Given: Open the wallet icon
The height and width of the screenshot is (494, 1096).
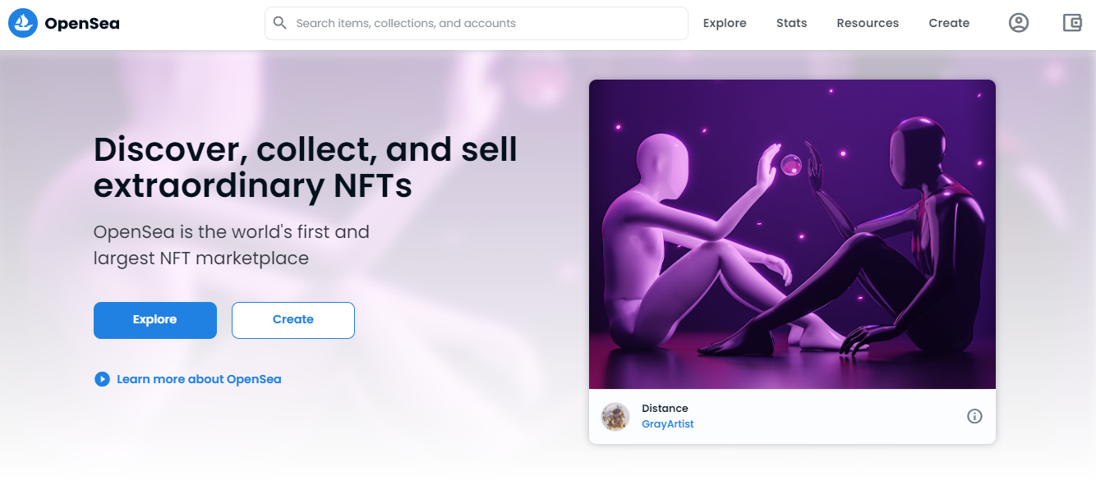Looking at the screenshot, I should click(x=1072, y=23).
